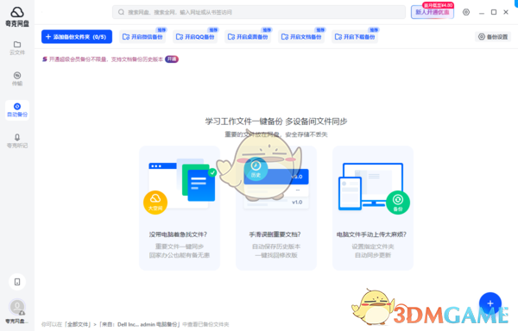Open the 传输 transfer section

pyautogui.click(x=17, y=78)
